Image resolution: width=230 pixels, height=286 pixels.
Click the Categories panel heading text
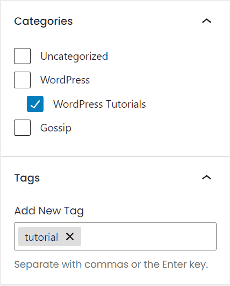[x=44, y=22]
